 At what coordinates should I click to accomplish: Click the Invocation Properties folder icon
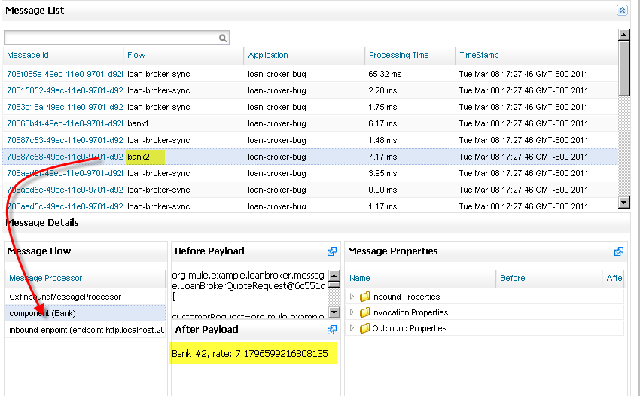click(x=364, y=312)
